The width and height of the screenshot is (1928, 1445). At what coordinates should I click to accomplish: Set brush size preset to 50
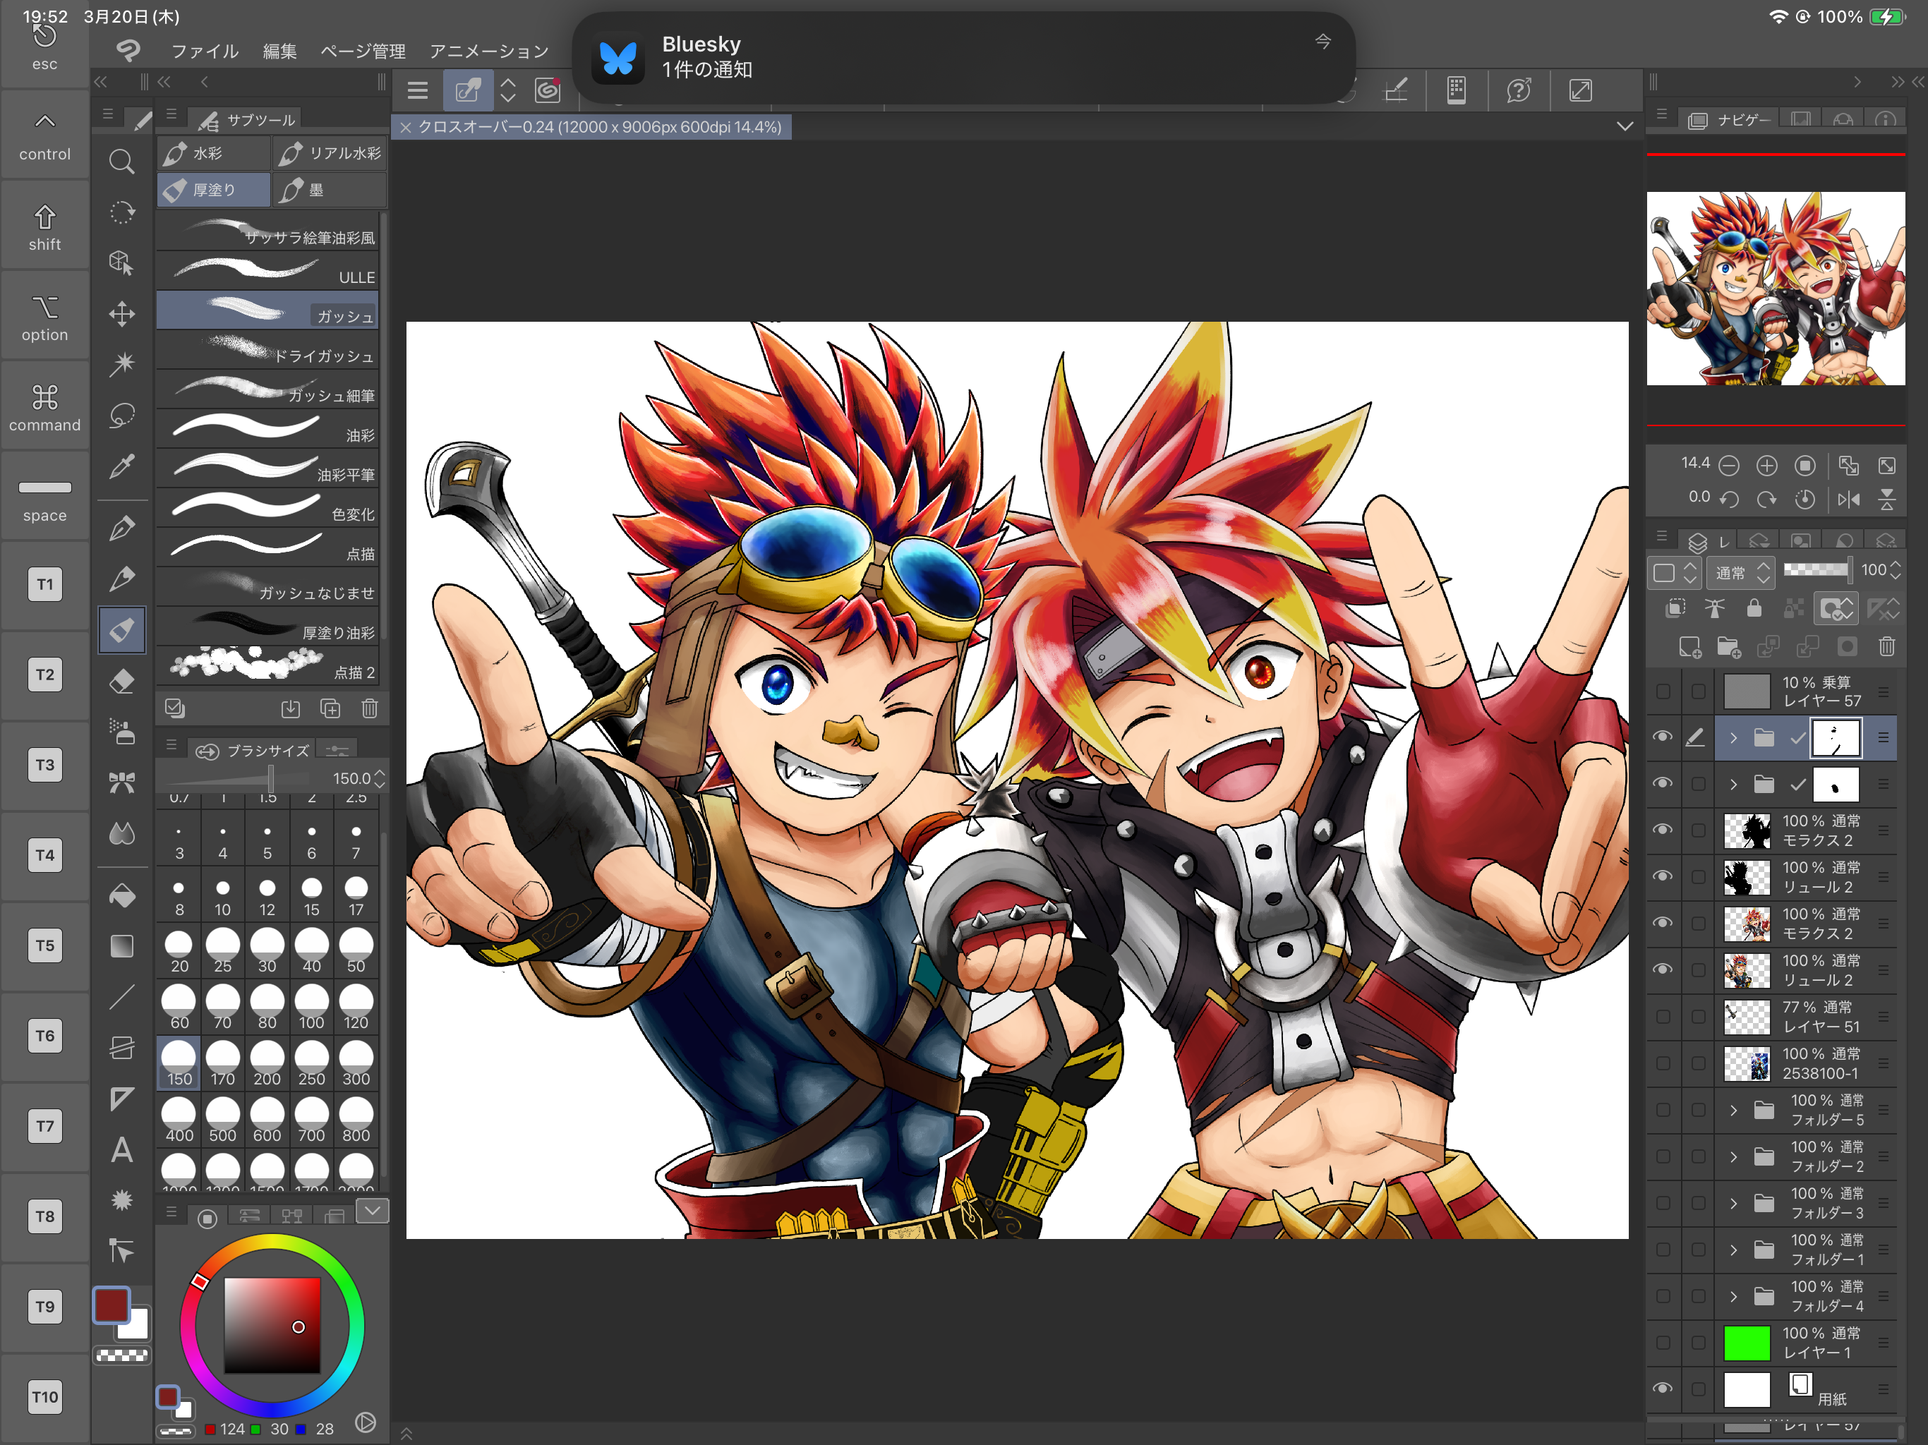tap(356, 951)
